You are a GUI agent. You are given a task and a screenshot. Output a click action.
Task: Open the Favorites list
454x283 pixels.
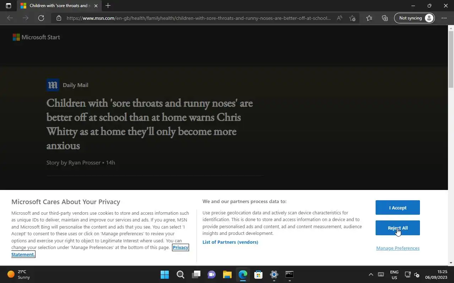click(369, 18)
